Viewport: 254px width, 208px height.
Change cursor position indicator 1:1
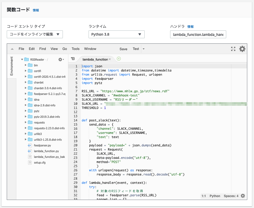[x=204, y=196]
